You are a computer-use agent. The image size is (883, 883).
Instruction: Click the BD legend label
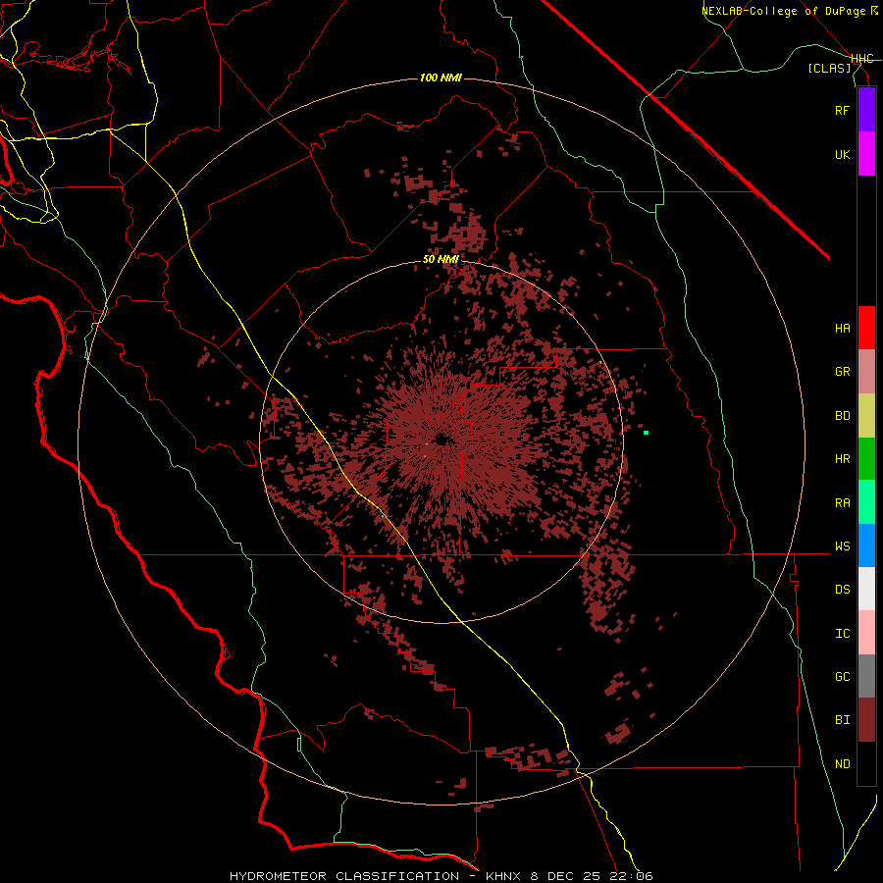tap(843, 416)
